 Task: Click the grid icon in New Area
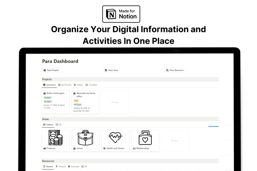[x=106, y=70]
